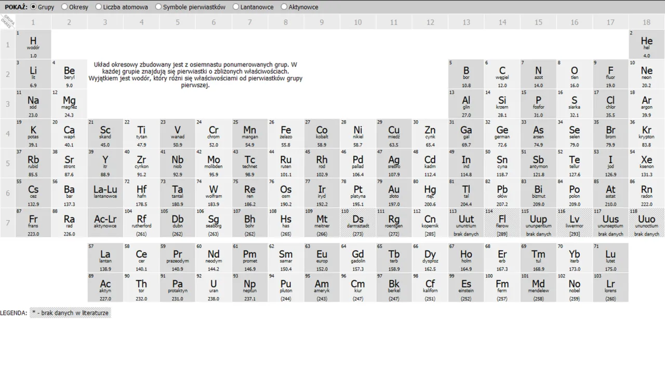Image resolution: width=665 pixels, height=374 pixels.
Task: Select the Okresy radio button
Action: click(65, 7)
